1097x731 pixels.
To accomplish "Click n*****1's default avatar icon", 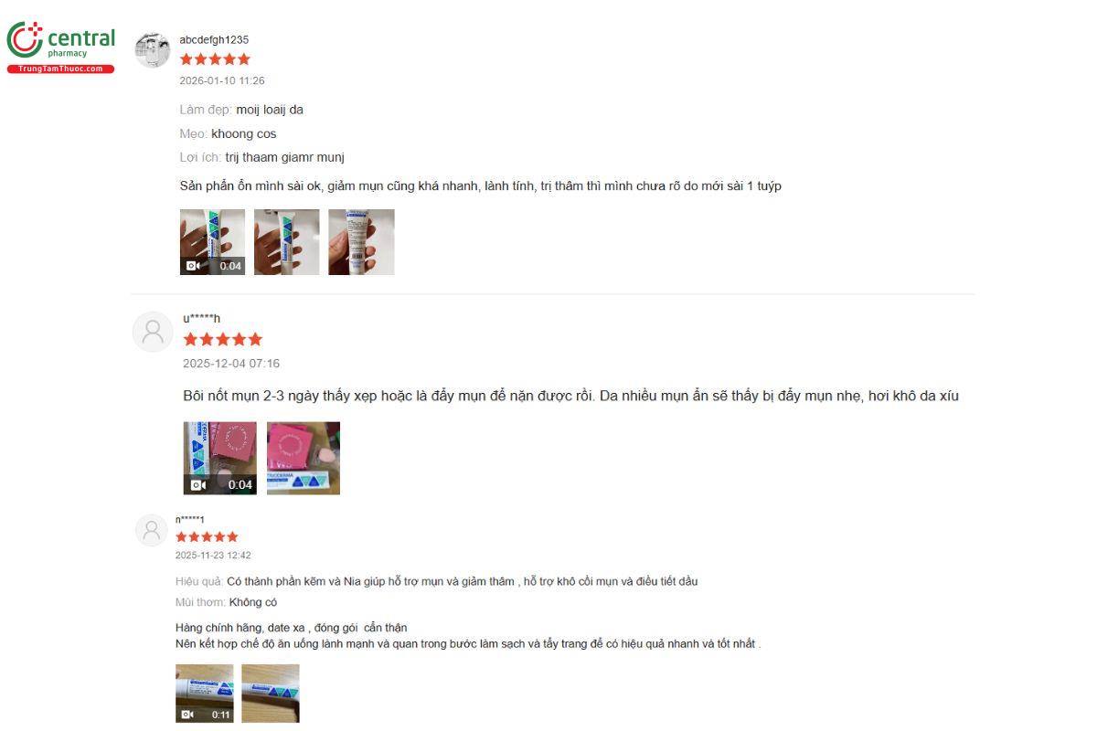I will 152,531.
